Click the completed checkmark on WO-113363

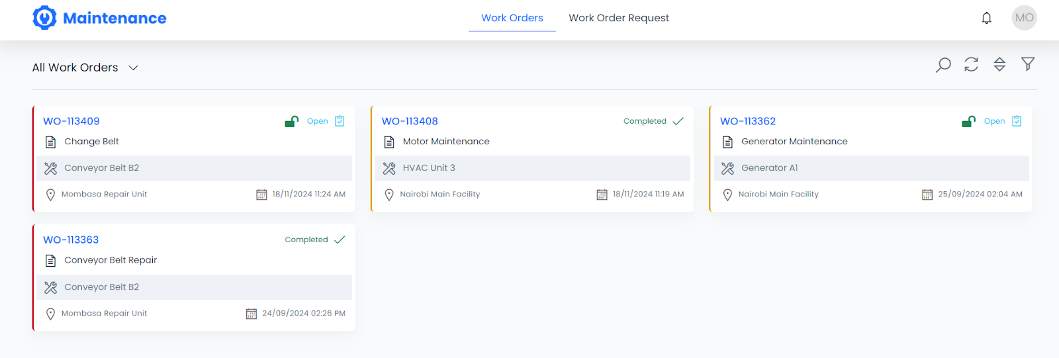pyautogui.click(x=340, y=240)
